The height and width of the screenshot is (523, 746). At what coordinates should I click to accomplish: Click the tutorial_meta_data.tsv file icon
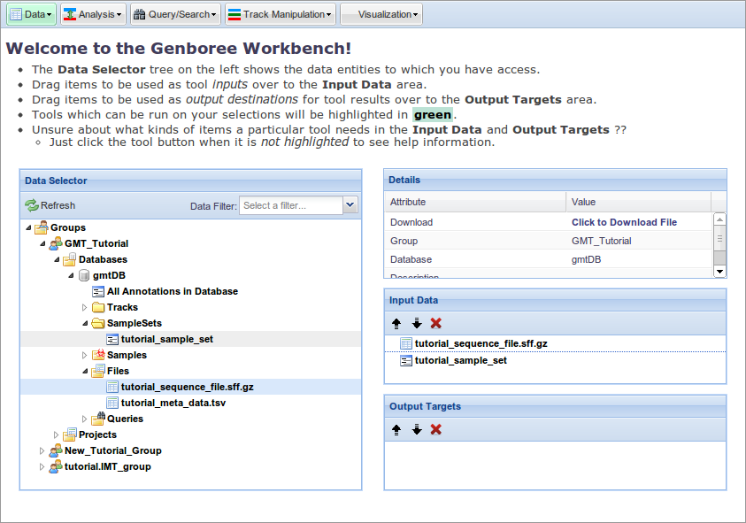click(112, 403)
